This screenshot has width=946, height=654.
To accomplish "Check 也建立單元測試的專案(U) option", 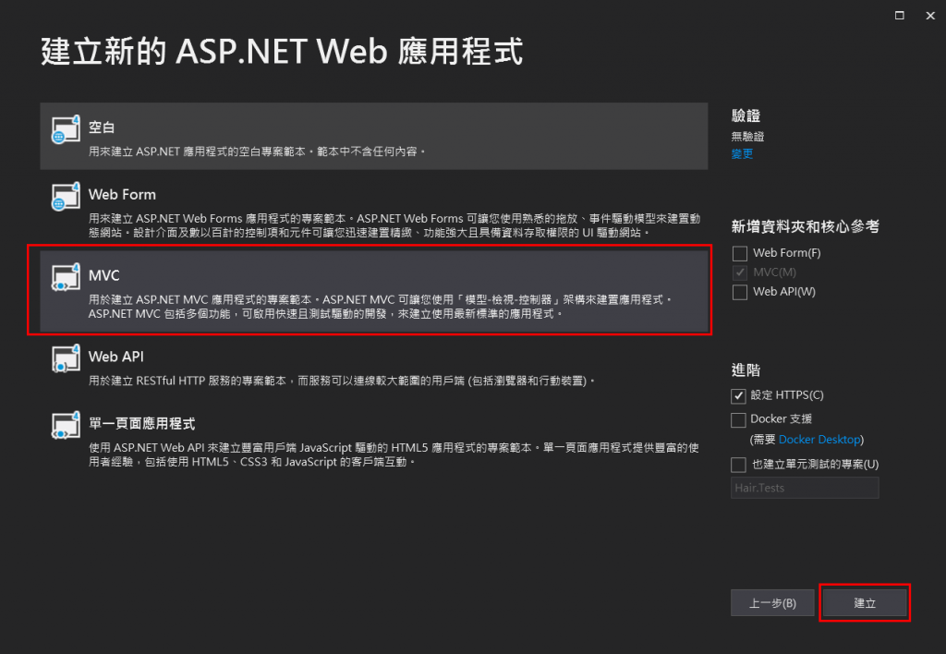I will 738,465.
